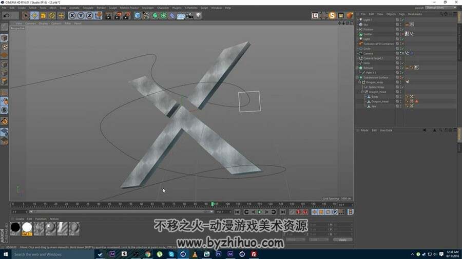The image size is (462, 259).
Task: Collapse the Extrude object
Action: point(357,68)
